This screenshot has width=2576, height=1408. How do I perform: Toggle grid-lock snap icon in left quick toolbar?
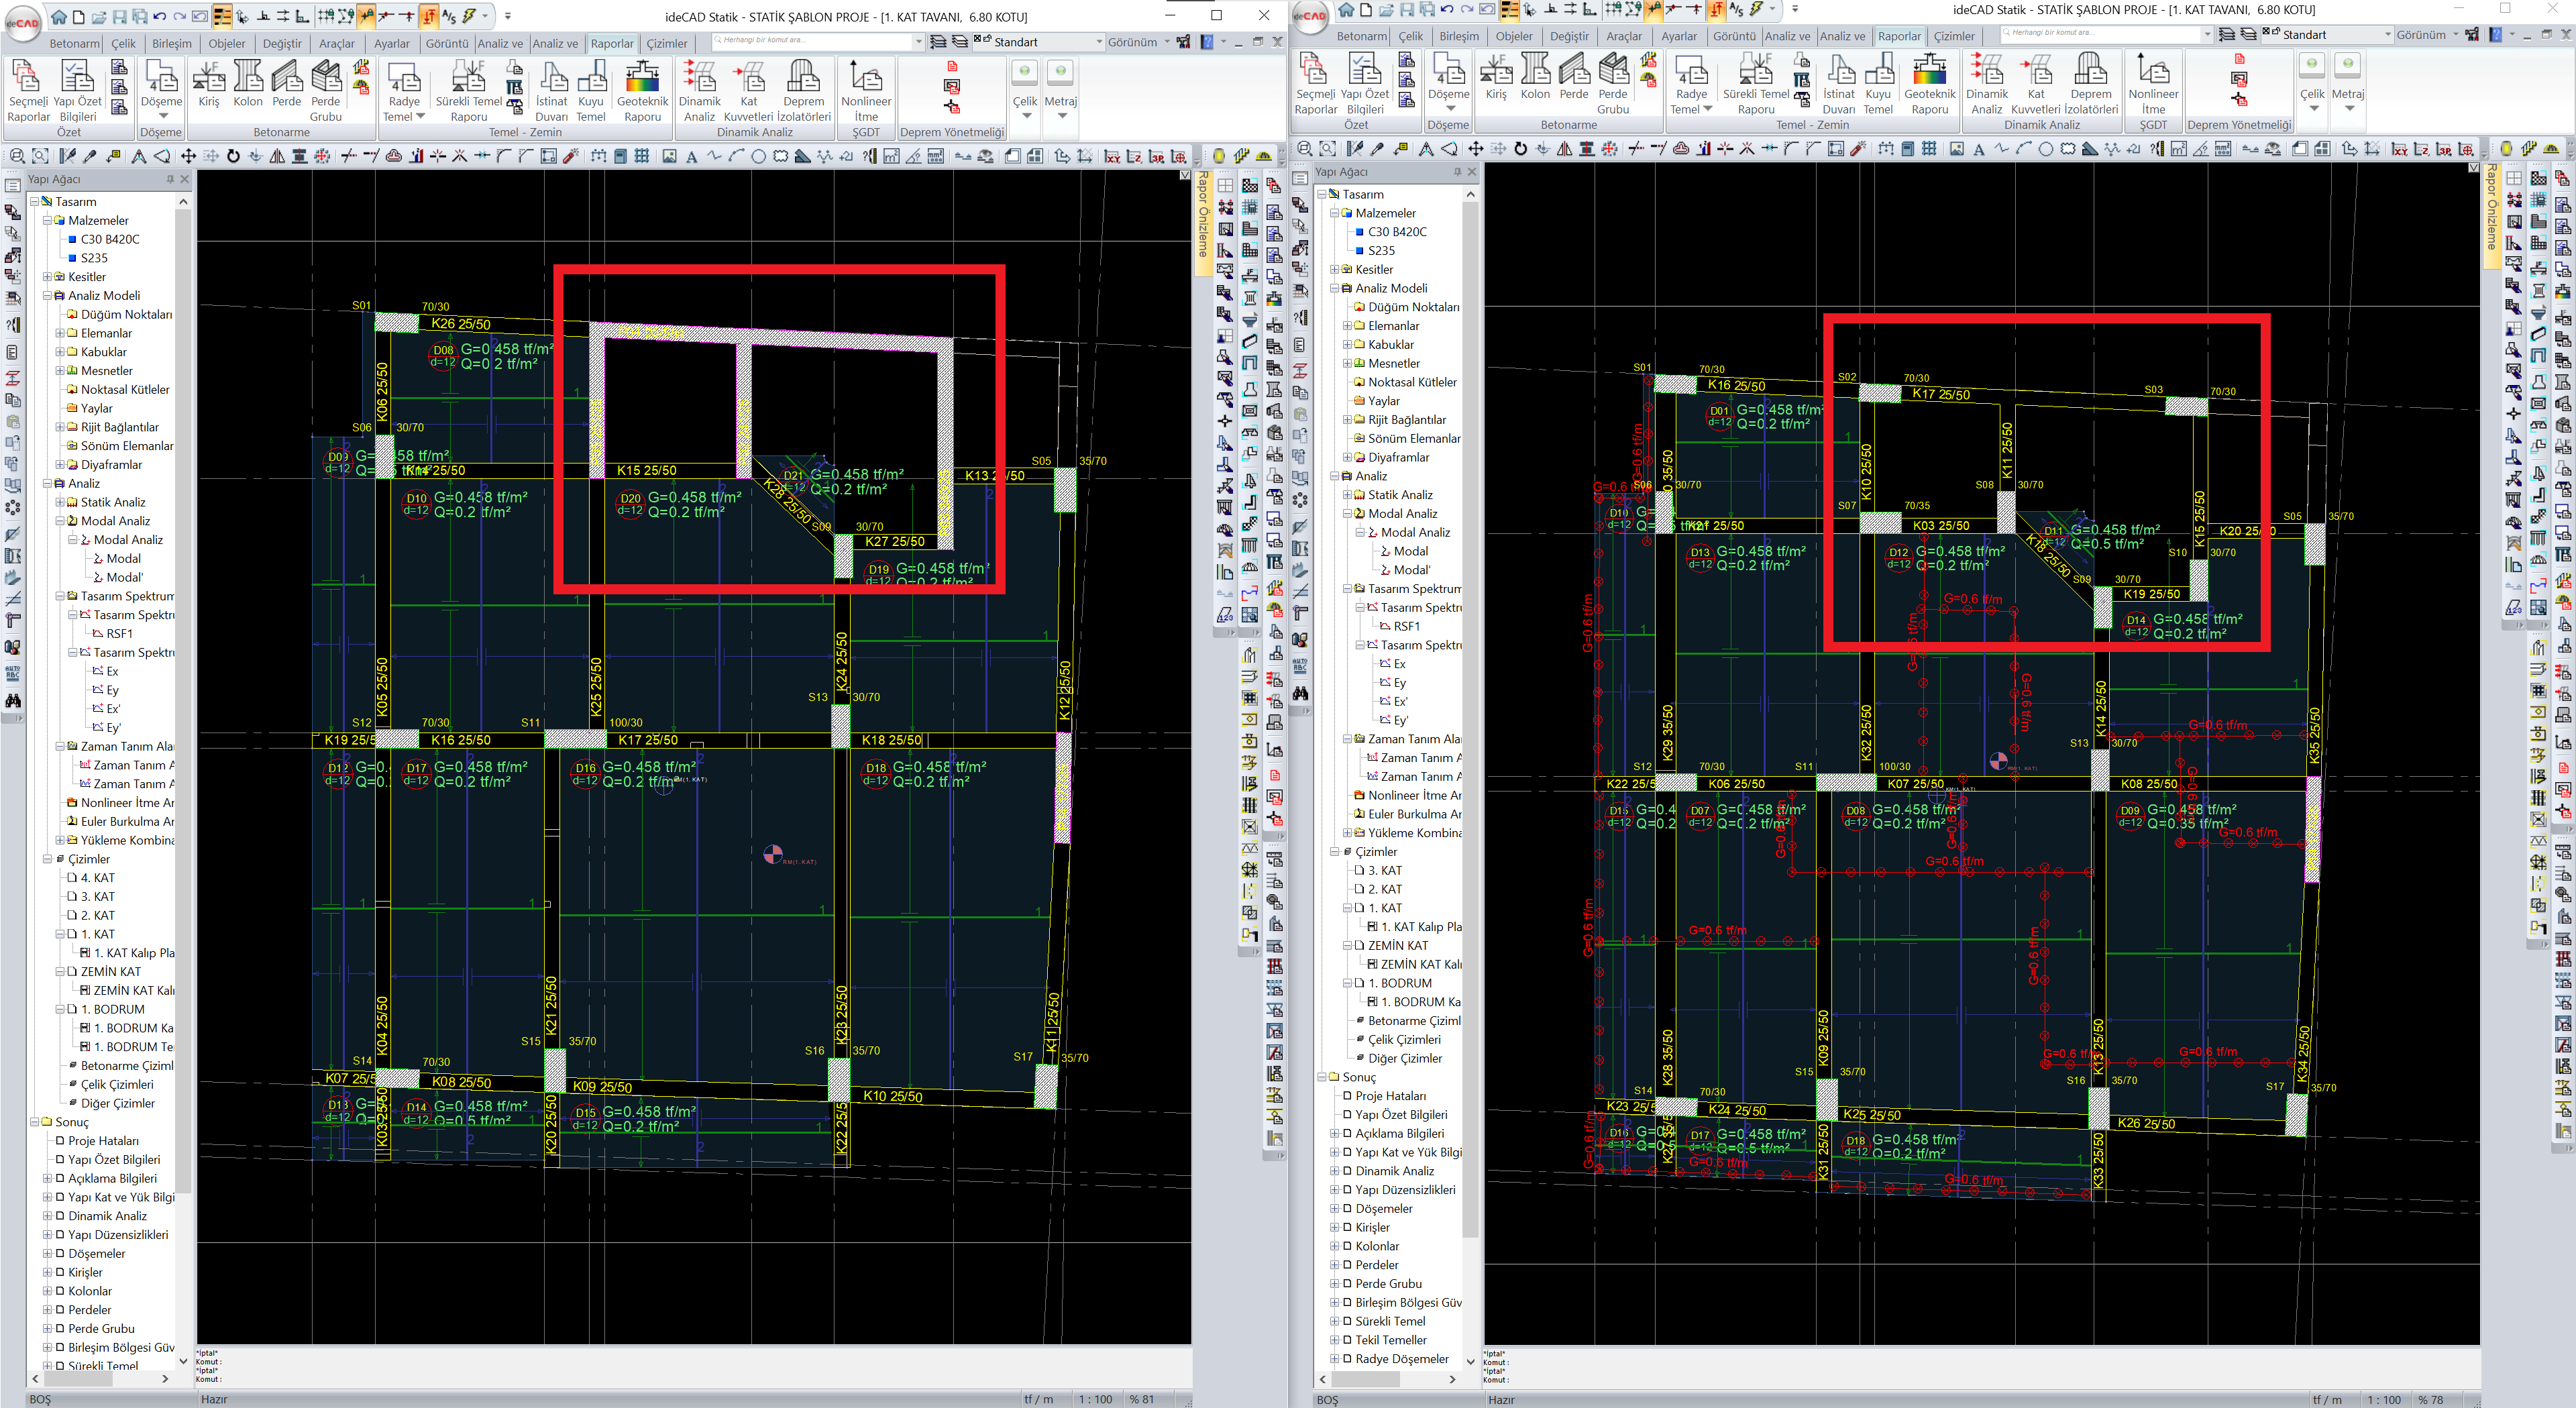click(x=326, y=16)
